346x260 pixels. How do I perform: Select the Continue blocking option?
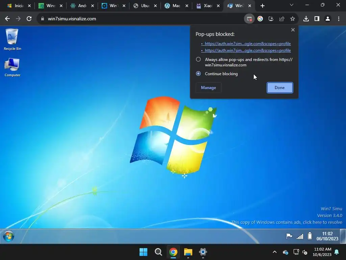coord(198,73)
